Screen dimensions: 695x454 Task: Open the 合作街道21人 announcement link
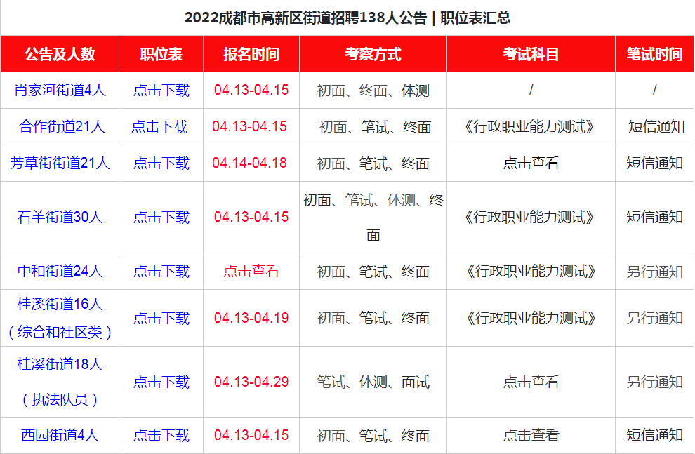[62, 127]
